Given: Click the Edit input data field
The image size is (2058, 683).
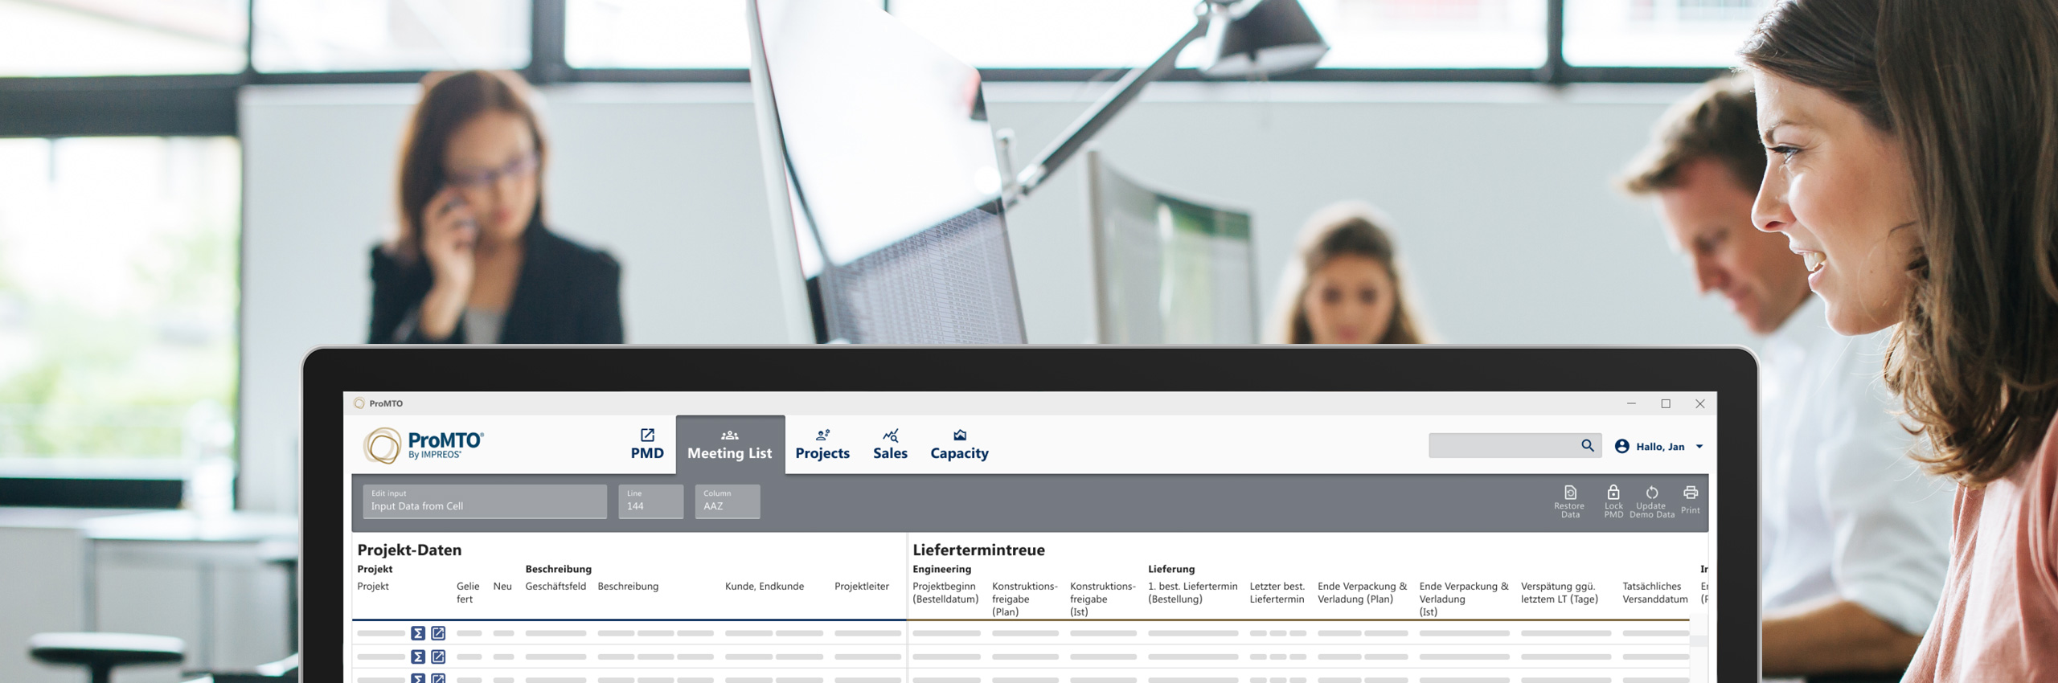Looking at the screenshot, I should pos(484,501).
